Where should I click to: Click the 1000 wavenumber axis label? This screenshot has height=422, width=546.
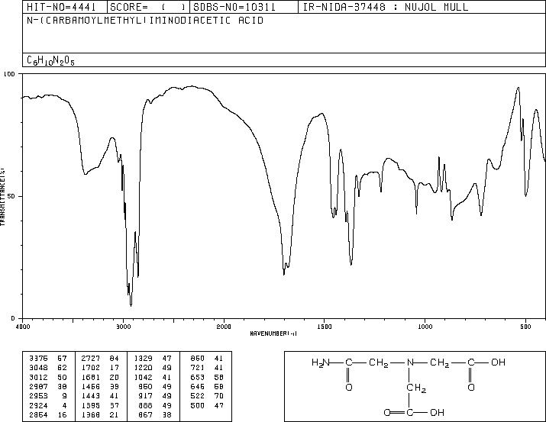point(425,327)
